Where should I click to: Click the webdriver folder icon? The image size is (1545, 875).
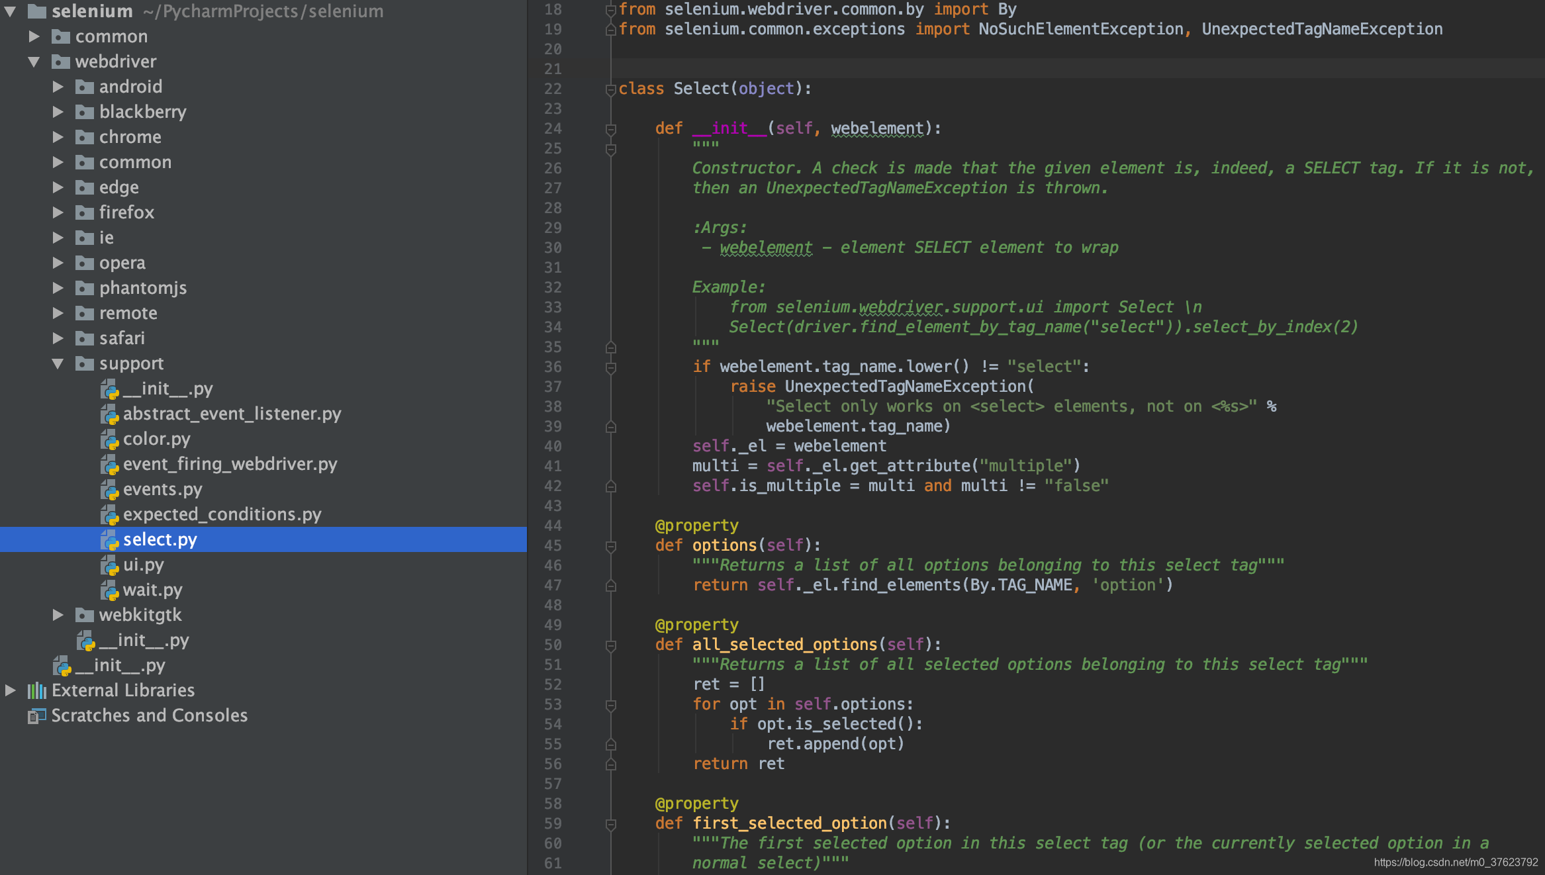pyautogui.click(x=60, y=62)
